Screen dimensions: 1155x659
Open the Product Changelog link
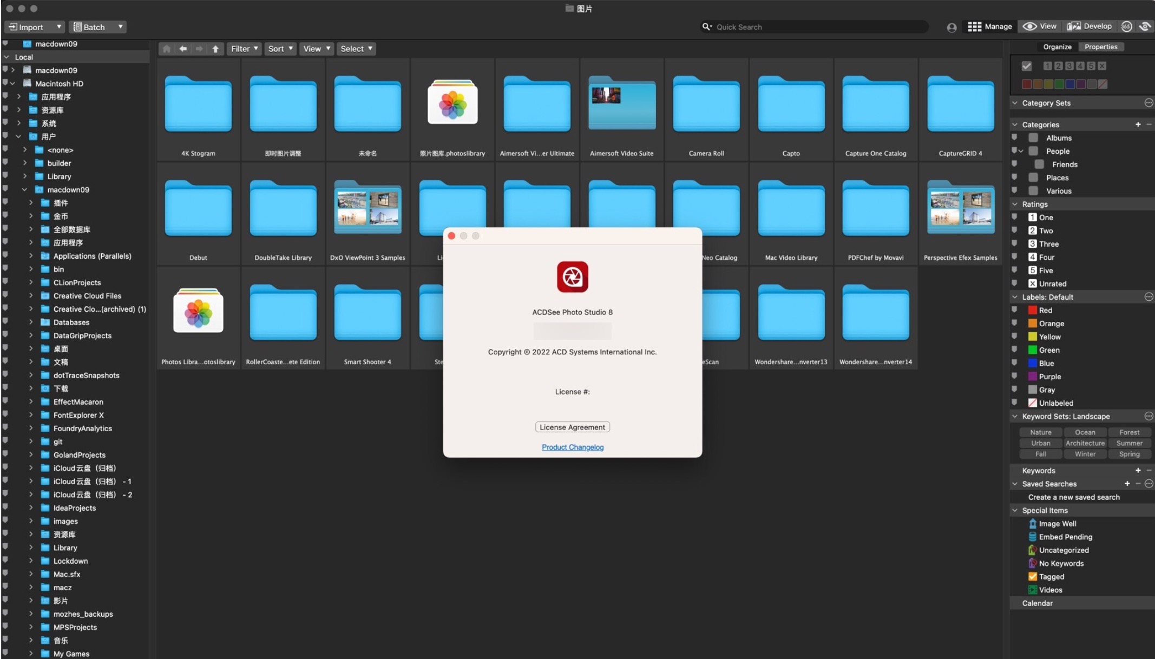[572, 447]
